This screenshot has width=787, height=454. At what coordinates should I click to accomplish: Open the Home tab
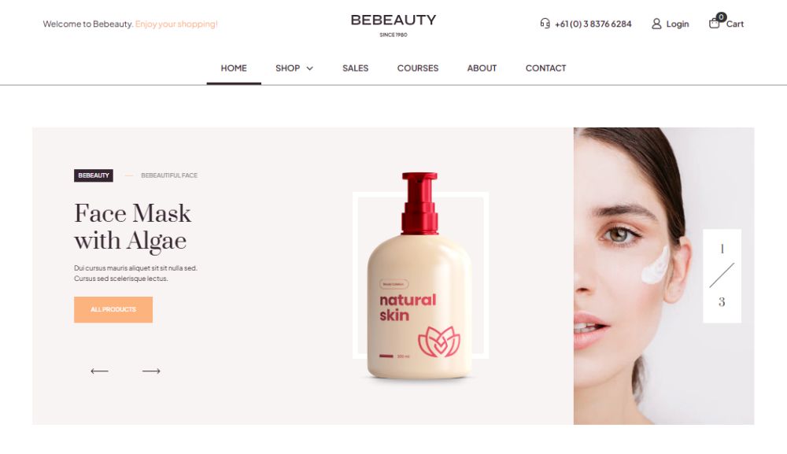pyautogui.click(x=234, y=68)
